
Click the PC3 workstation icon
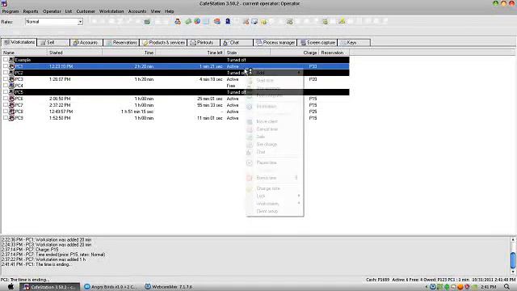click(x=11, y=79)
